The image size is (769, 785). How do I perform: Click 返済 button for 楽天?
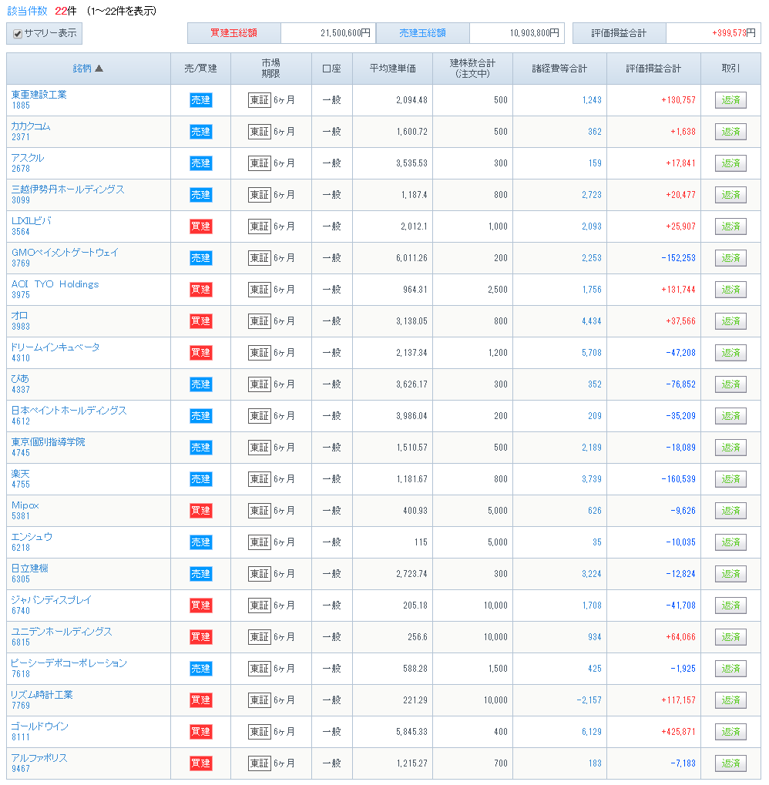pos(730,479)
